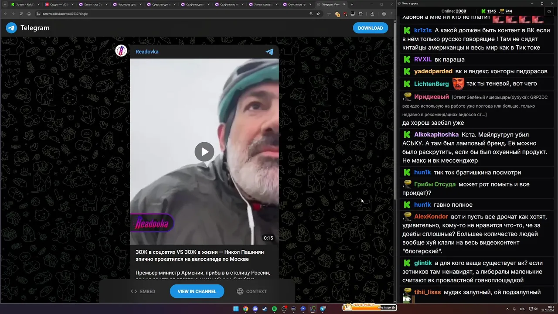The image size is (558, 314).
Task: Click username AlexKondor in chat
Action: tap(431, 216)
